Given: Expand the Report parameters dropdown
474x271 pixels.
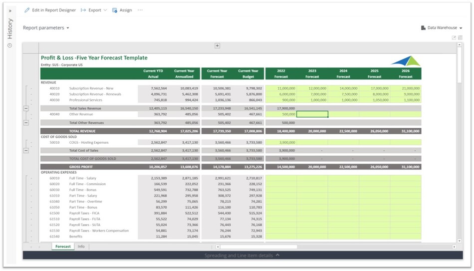Looking at the screenshot, I should pos(46,28).
